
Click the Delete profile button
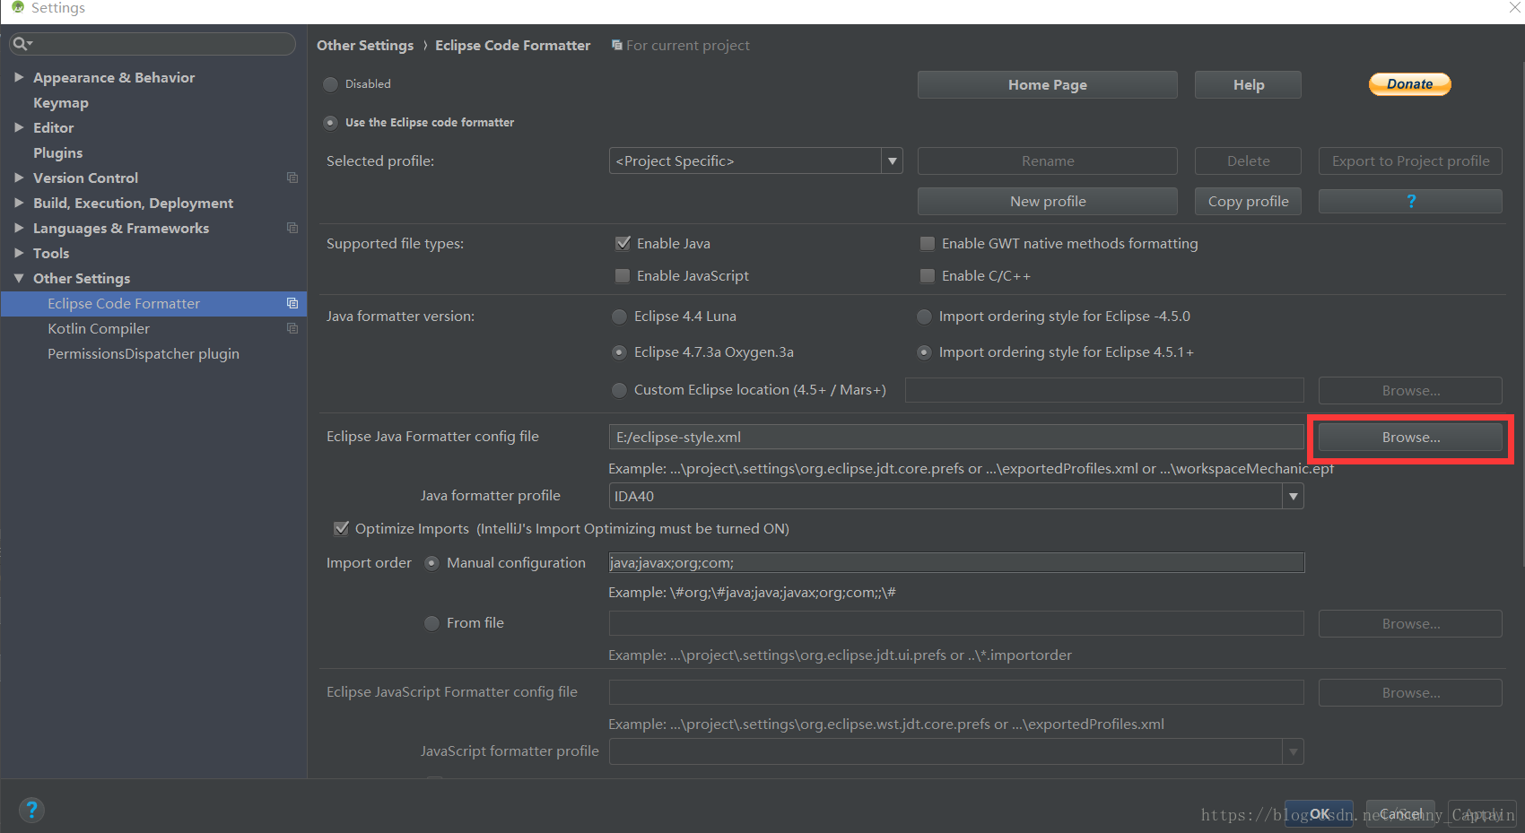tap(1248, 161)
